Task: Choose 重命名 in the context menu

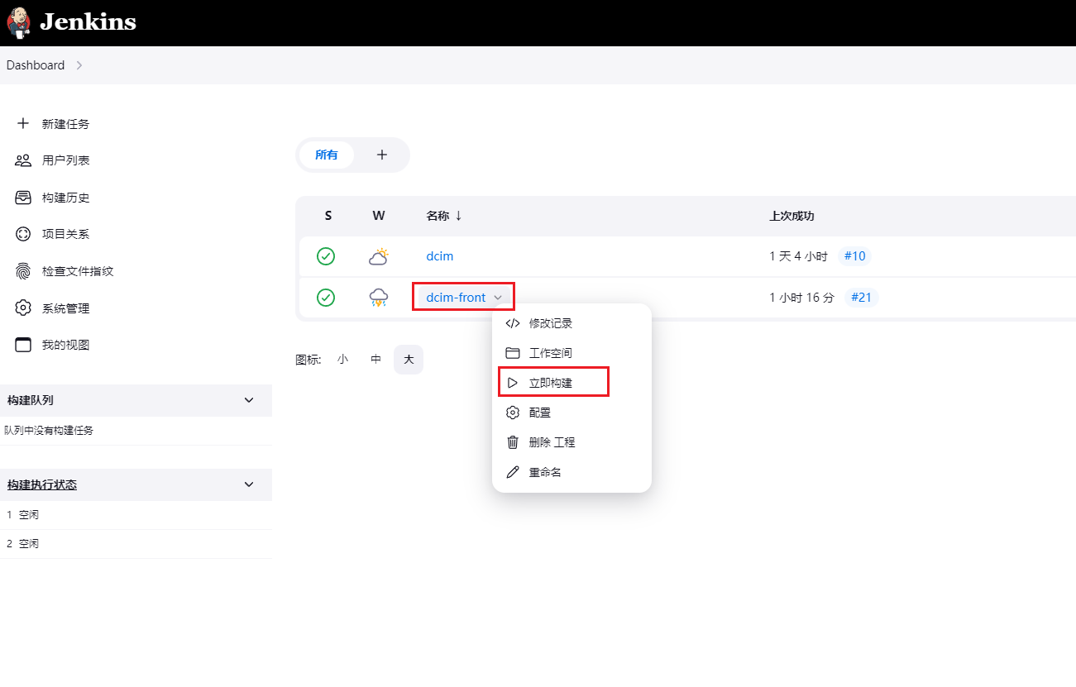Action: tap(571, 472)
